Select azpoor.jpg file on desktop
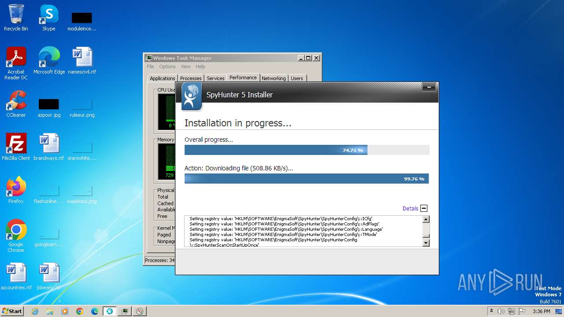Image resolution: width=564 pixels, height=317 pixels. tap(49, 107)
